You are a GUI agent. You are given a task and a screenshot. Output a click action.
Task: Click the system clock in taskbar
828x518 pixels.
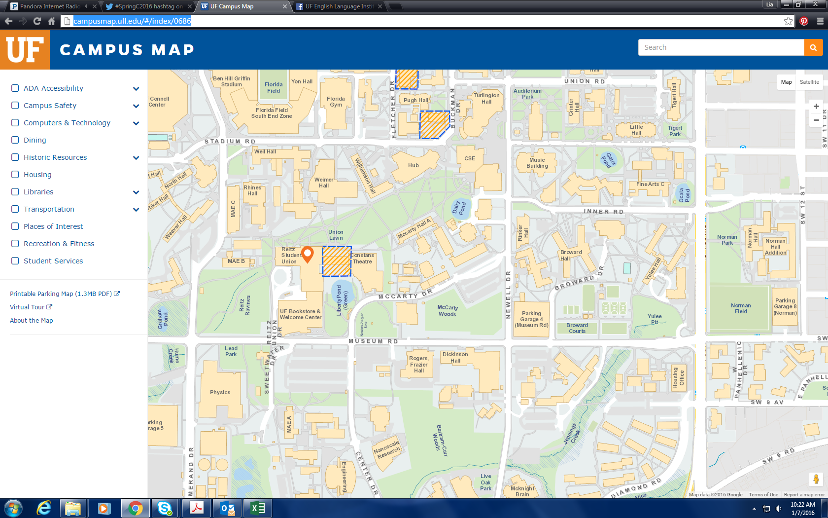pyautogui.click(x=803, y=509)
